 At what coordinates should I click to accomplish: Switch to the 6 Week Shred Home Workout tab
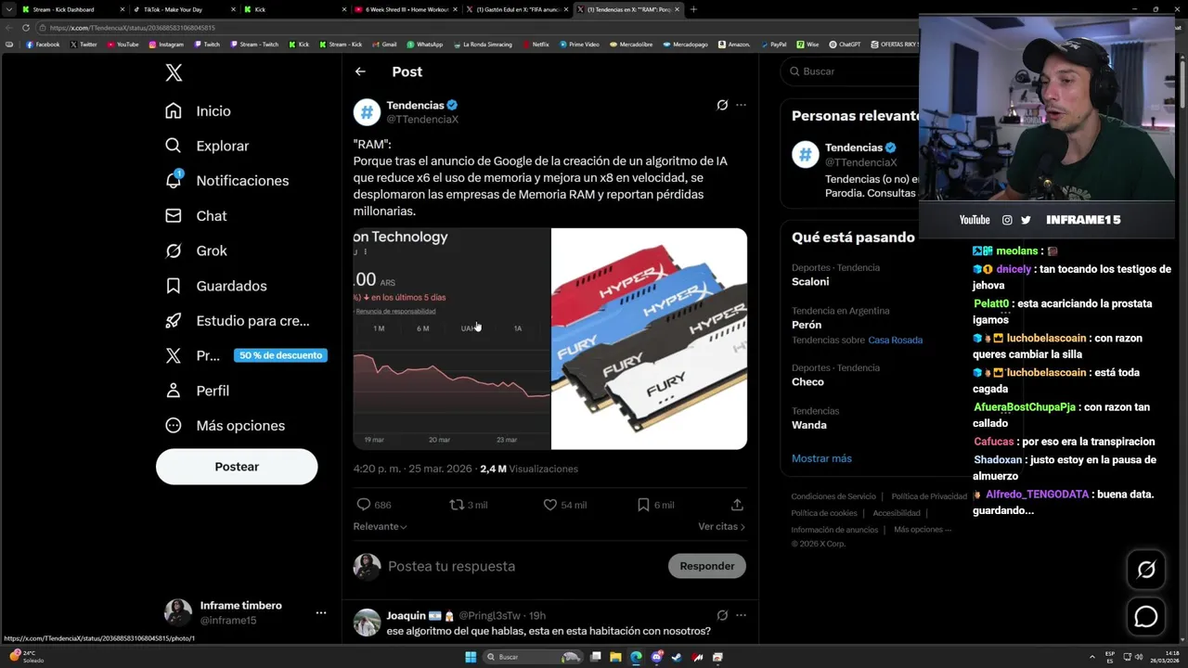click(x=407, y=9)
